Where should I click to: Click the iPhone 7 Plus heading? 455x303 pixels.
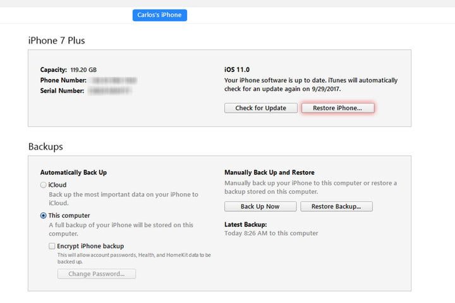point(56,40)
